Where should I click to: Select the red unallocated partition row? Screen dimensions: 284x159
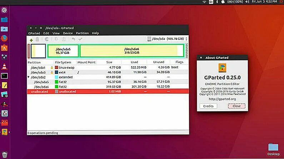click(108, 91)
